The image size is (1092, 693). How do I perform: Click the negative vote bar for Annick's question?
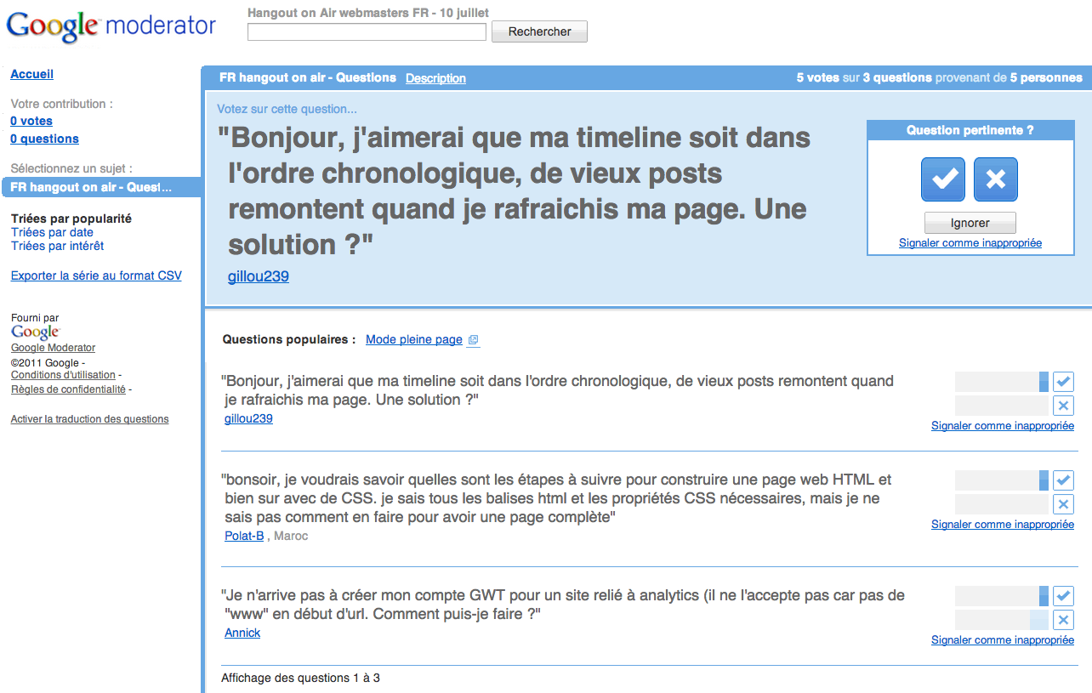pyautogui.click(x=1002, y=620)
